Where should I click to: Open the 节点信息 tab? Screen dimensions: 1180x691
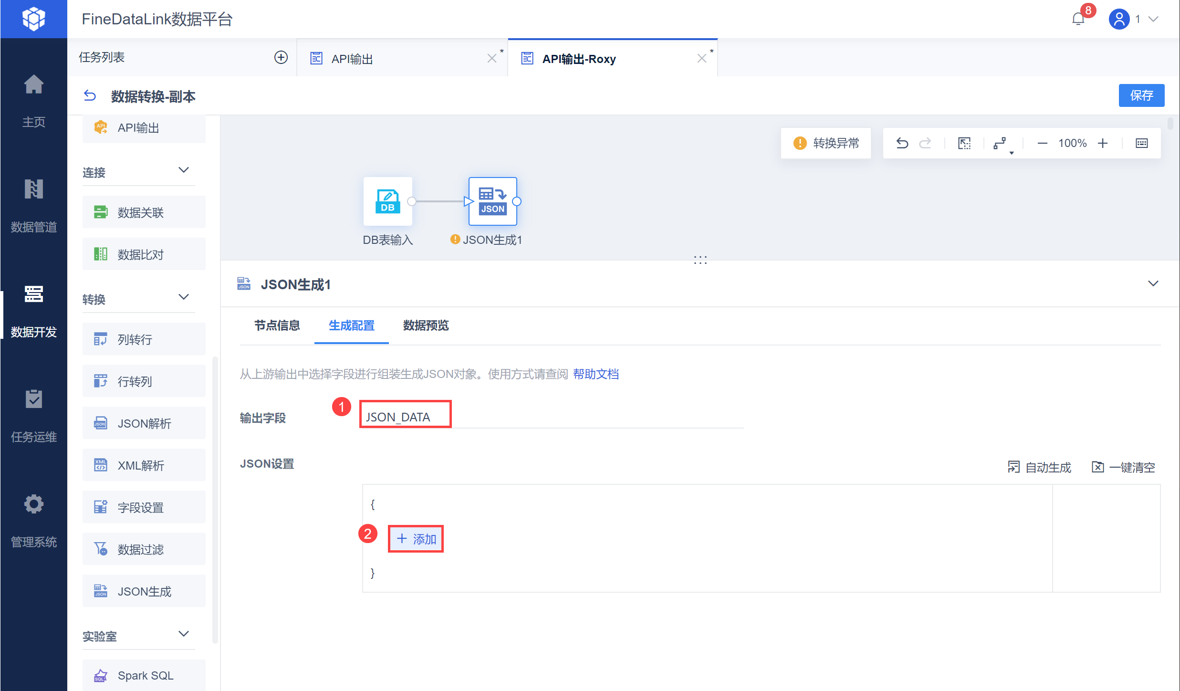click(x=277, y=326)
